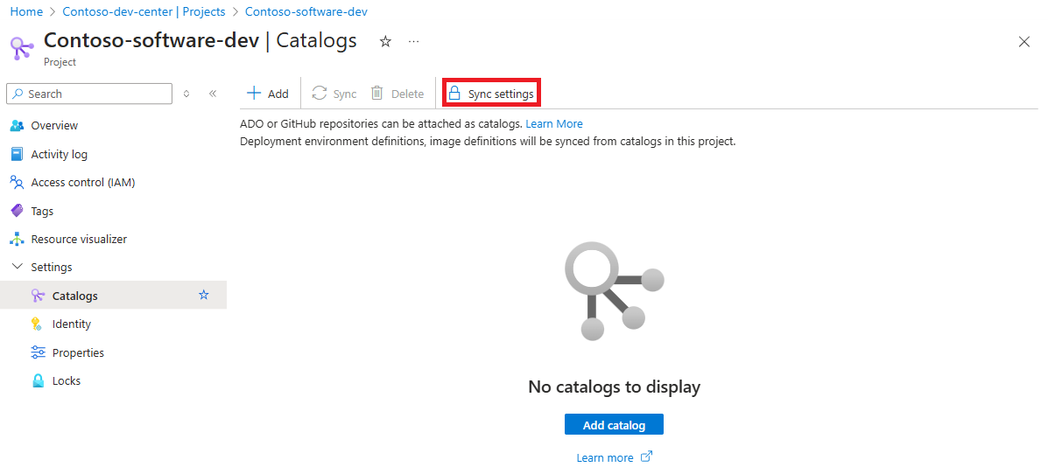Click the plus icon next to Add

tap(254, 94)
